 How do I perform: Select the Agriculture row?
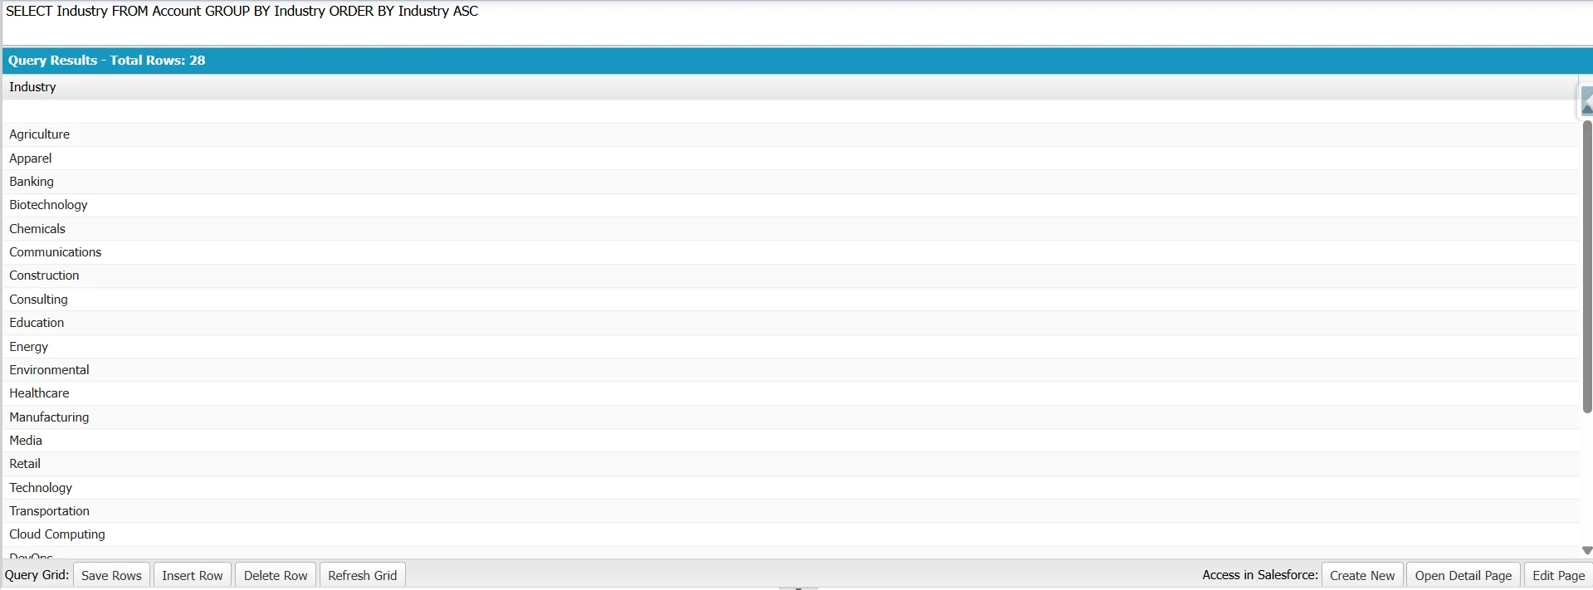point(790,134)
